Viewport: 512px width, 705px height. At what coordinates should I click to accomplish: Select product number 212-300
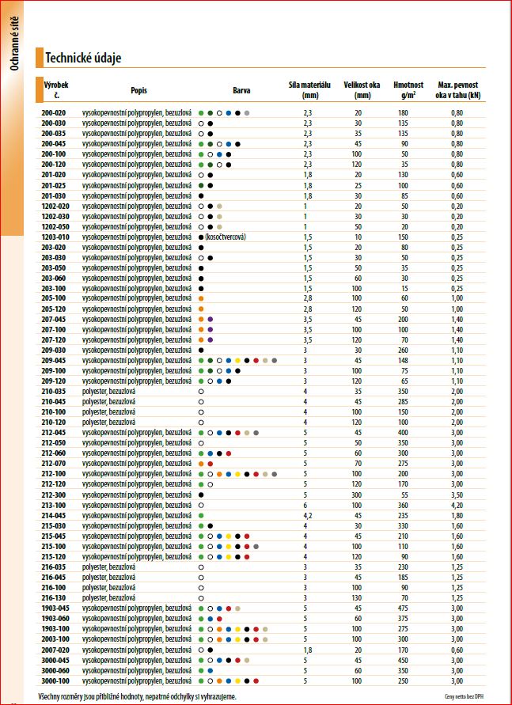54,495
